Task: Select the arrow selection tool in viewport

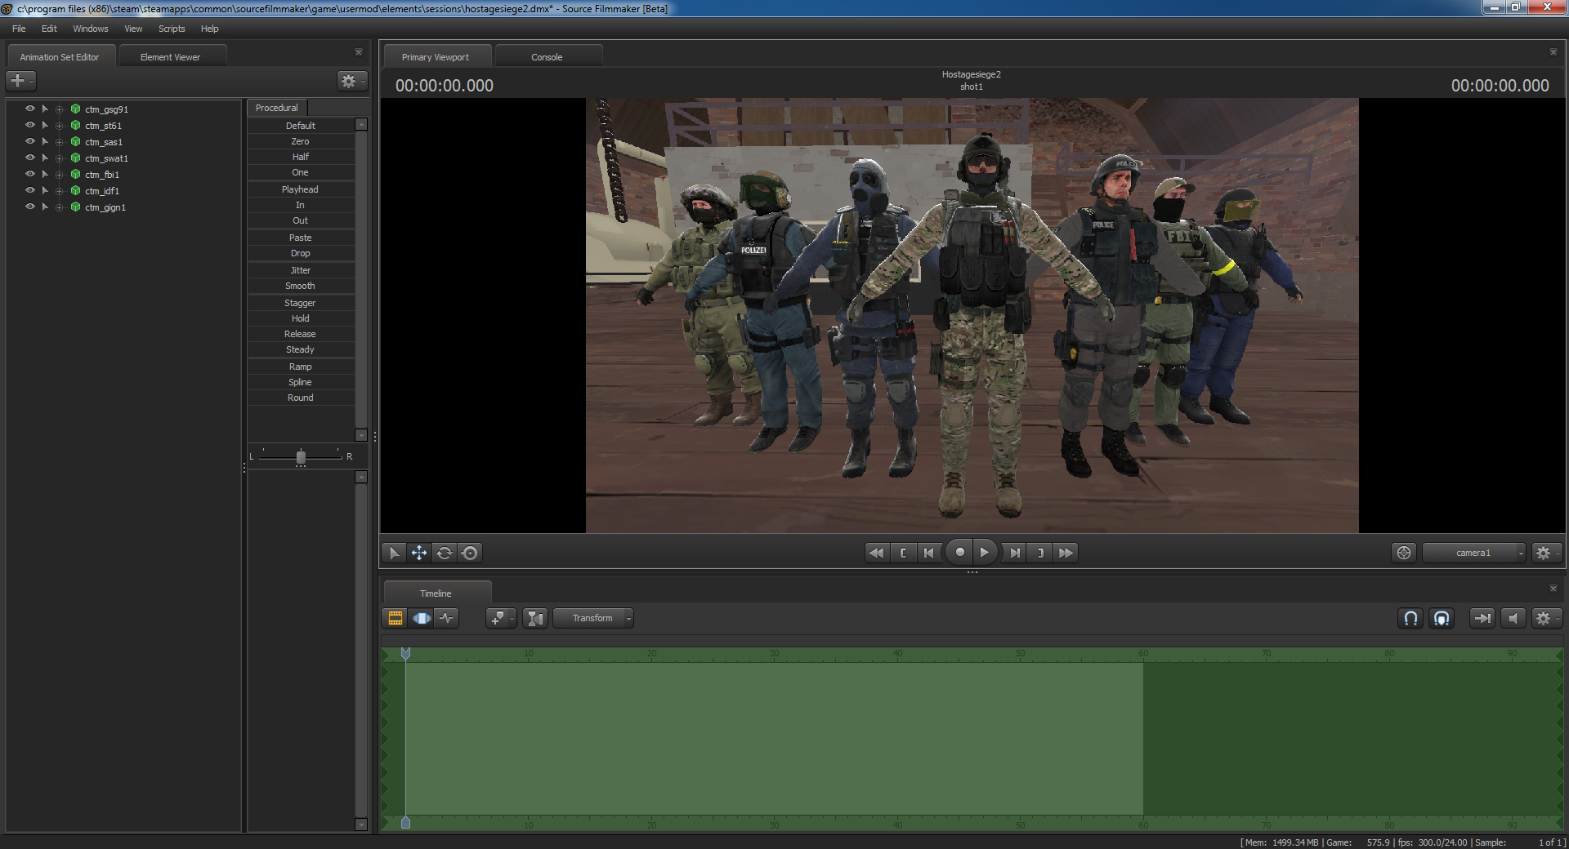Action: 394,553
